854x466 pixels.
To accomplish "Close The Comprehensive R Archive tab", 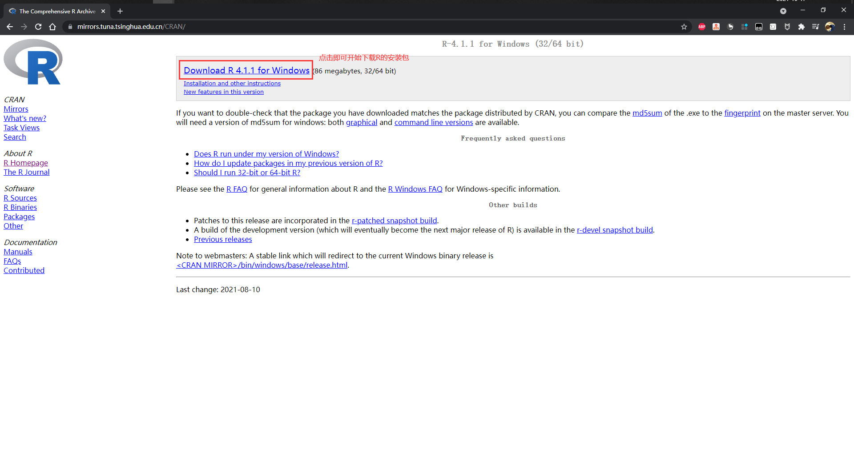I will coord(103,11).
